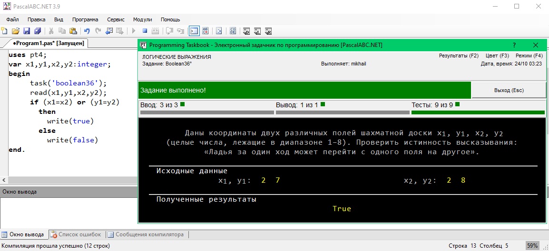Screen dimensions: 549x251
Task: Stop the running program with the blue square
Action: click(144, 31)
